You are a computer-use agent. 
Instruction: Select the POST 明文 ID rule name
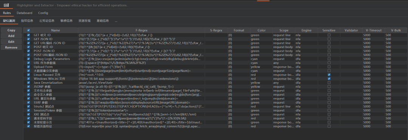pyautogui.click(x=43, y=47)
